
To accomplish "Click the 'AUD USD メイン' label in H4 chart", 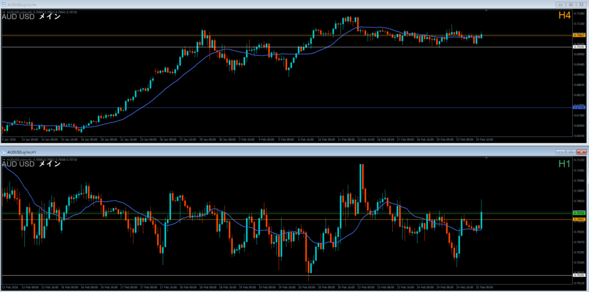I will (x=31, y=17).
